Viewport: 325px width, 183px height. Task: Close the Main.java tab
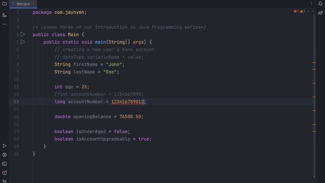click(34, 4)
